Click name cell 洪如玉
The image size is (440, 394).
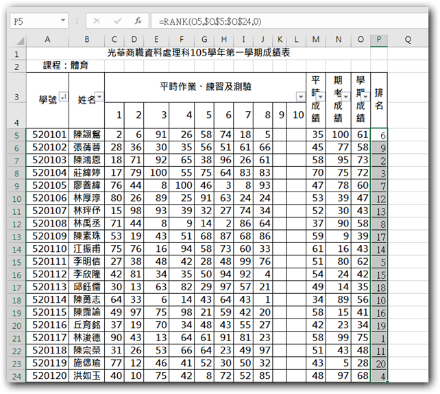click(87, 375)
